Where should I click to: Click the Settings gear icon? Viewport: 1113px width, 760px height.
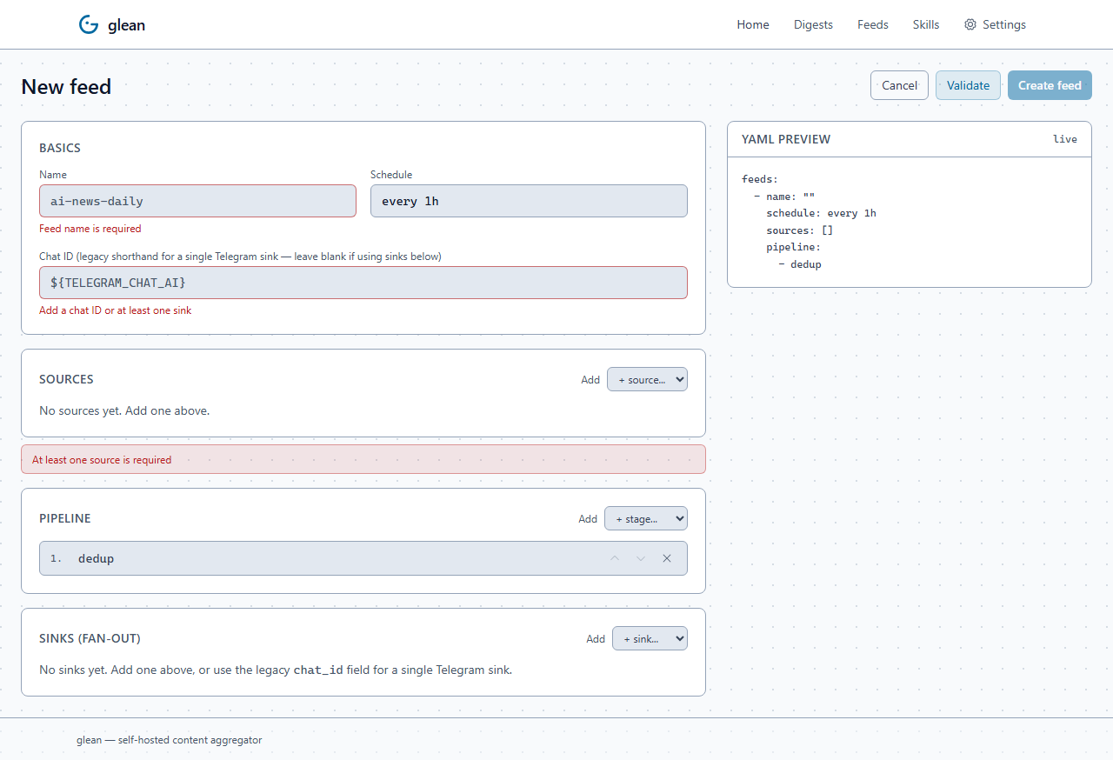[x=970, y=24]
